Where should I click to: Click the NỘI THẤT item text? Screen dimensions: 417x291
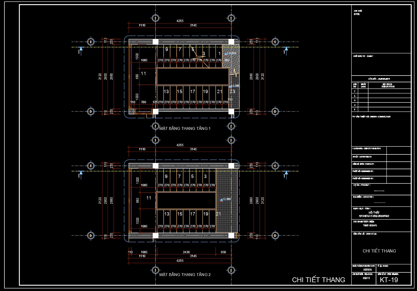374,212
